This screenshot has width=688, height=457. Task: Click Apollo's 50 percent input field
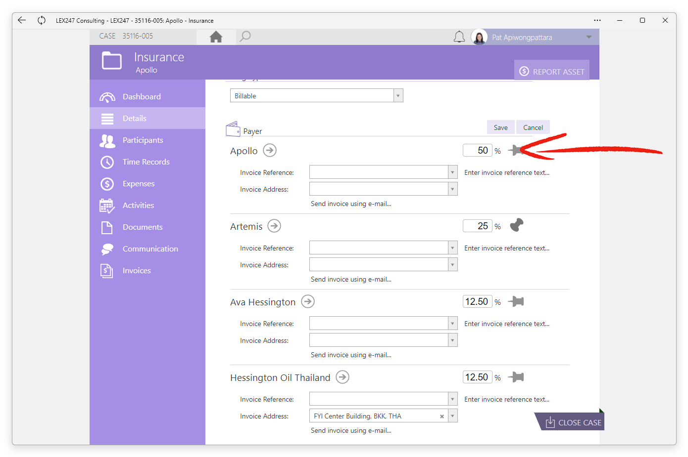pyautogui.click(x=478, y=150)
